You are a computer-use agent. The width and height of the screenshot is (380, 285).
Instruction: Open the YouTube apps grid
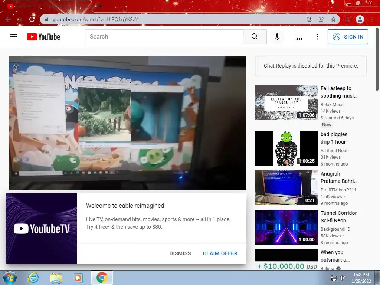coord(299,37)
